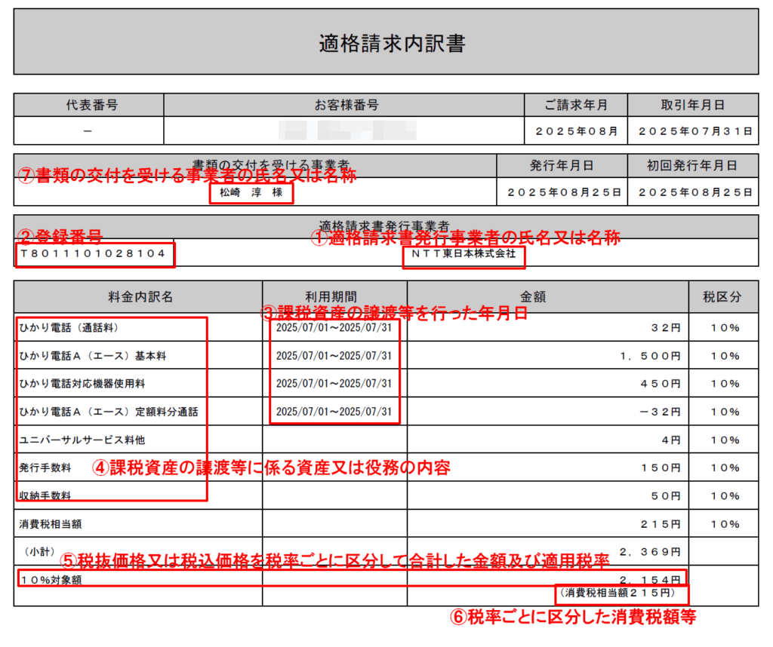Click the 発行手数料 row label
773x647 pixels.
point(45,468)
